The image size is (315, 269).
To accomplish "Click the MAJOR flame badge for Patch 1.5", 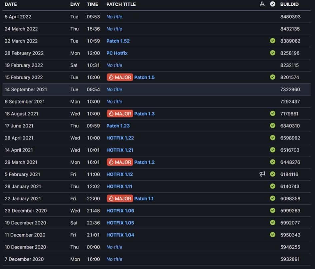I will (x=120, y=77).
